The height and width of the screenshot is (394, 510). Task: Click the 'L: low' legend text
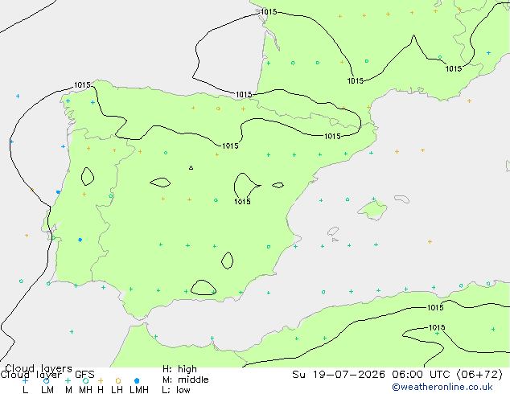point(176,389)
